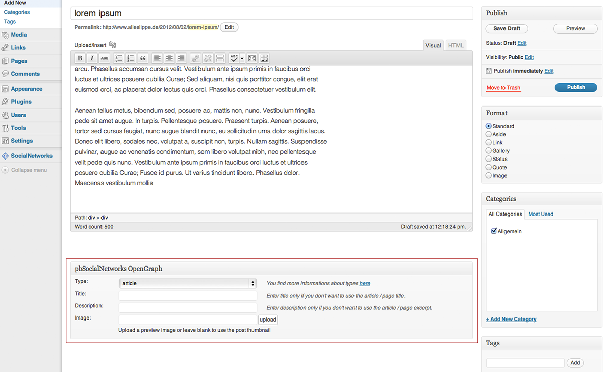Show the kitchen sink toolbar row
The height and width of the screenshot is (372, 606).
pos(264,58)
